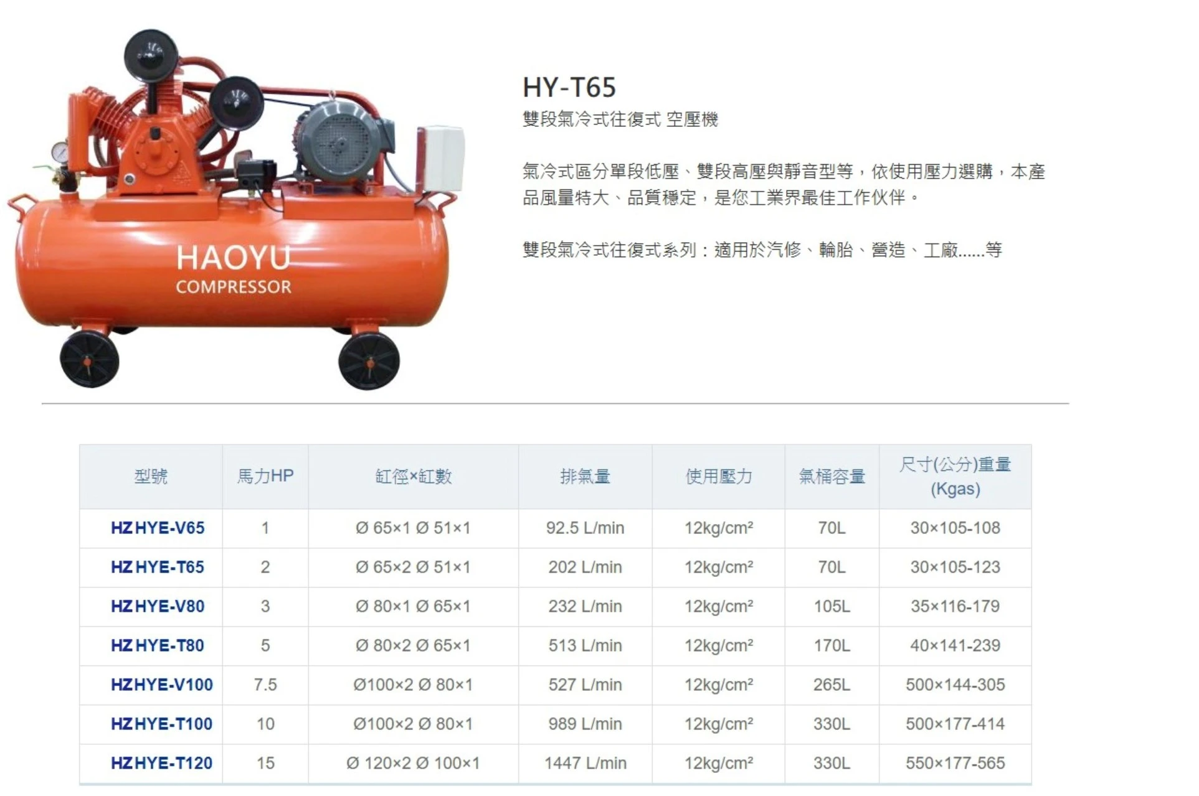Click the 型號 column header
Viewport: 1199px width, 796px height.
pyautogui.click(x=151, y=477)
